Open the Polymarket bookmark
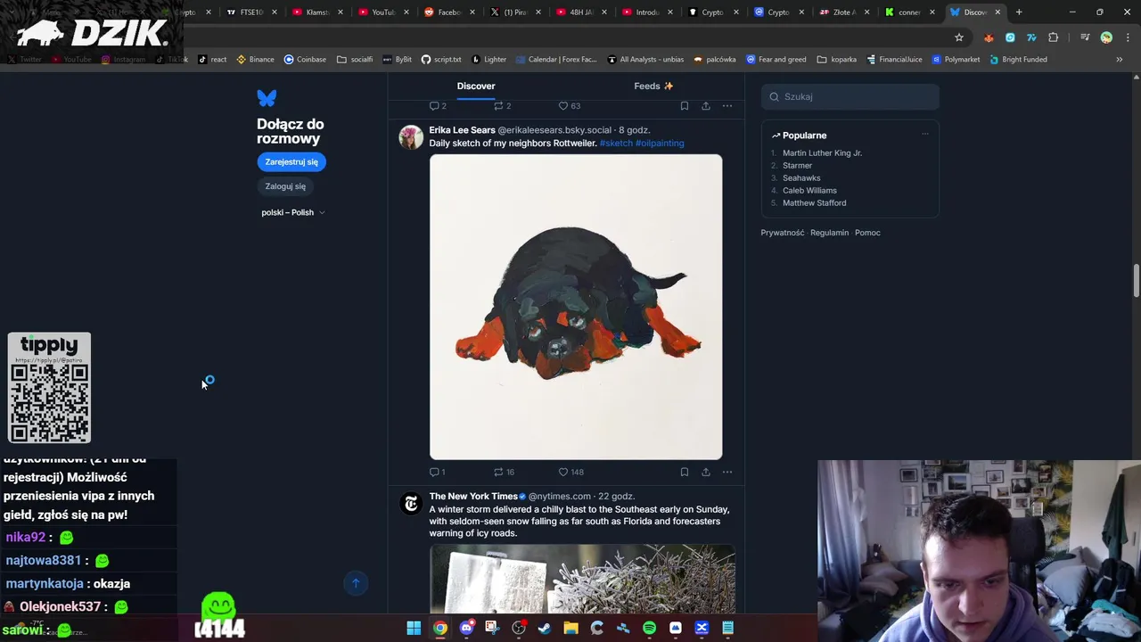This screenshot has width=1141, height=642. (956, 59)
